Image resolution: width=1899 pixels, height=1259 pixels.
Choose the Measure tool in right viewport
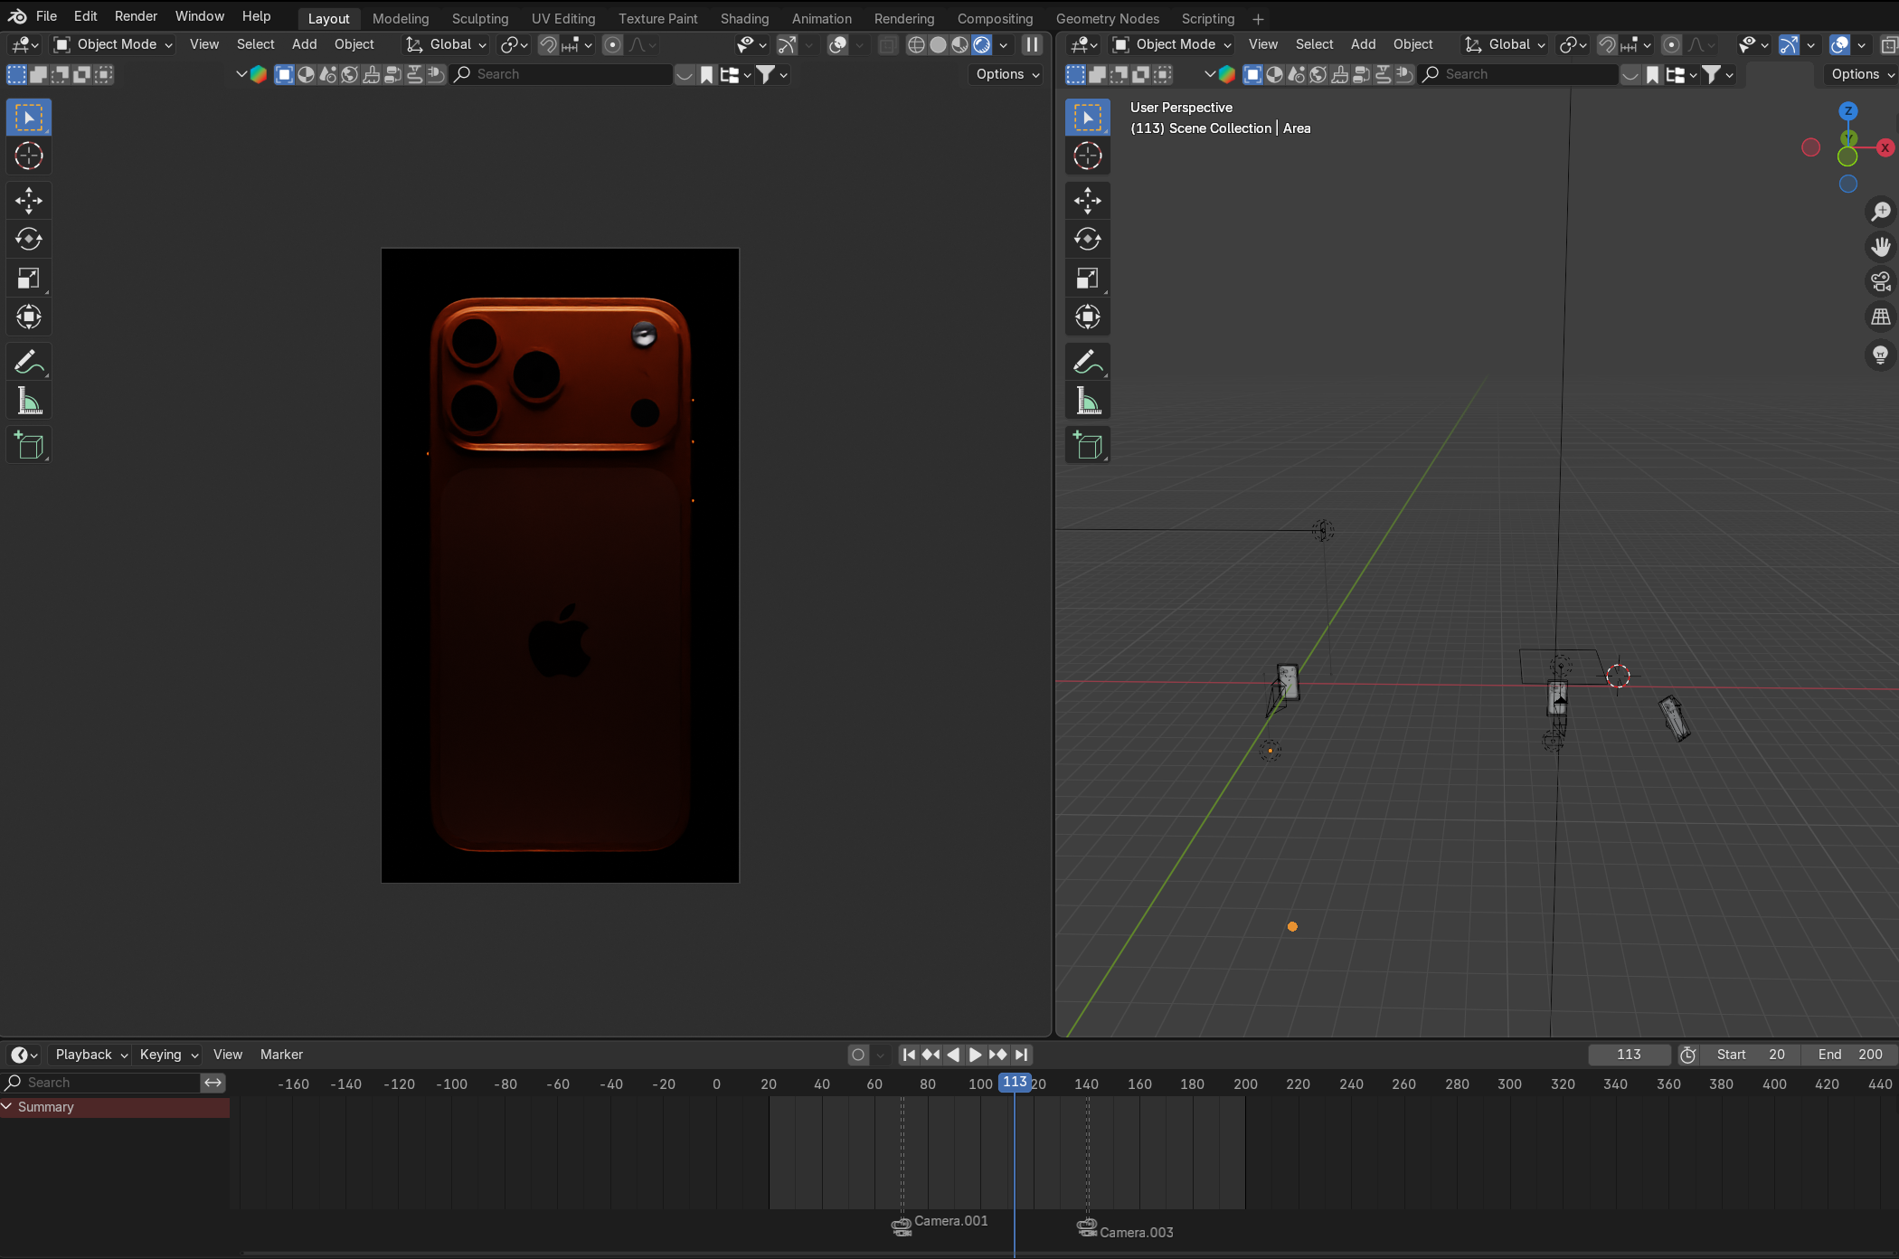(x=1088, y=401)
